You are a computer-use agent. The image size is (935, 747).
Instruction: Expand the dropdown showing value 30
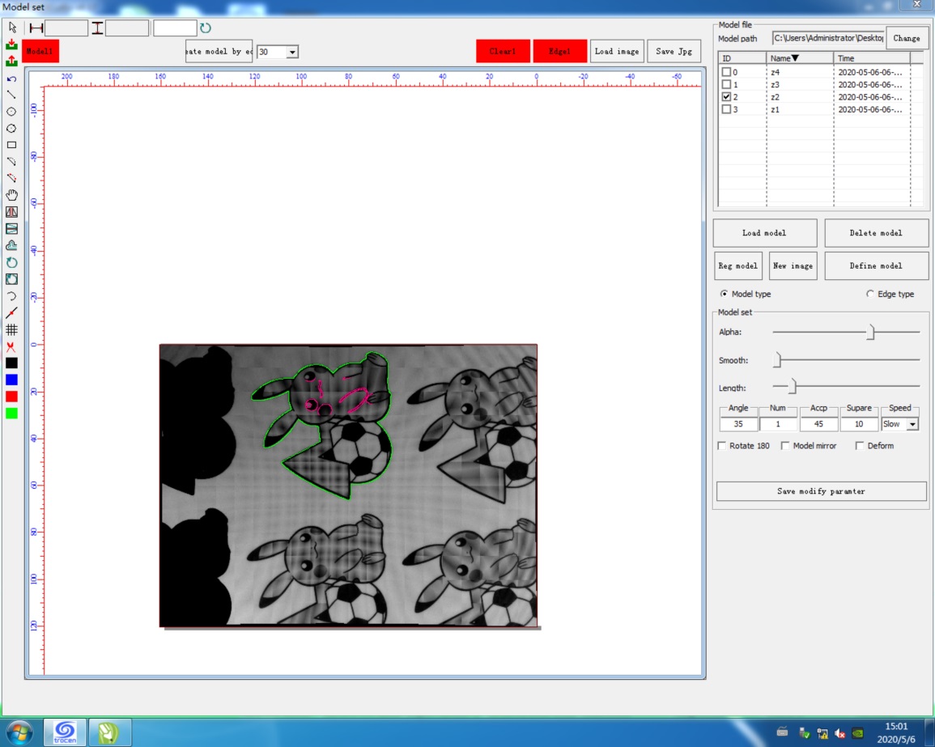292,52
